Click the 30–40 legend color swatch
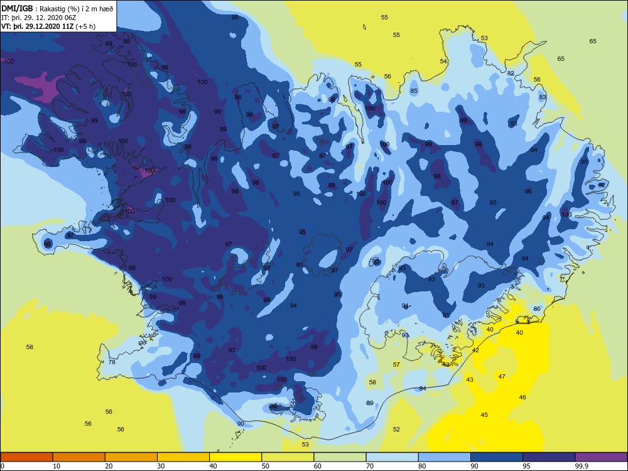 (x=183, y=457)
